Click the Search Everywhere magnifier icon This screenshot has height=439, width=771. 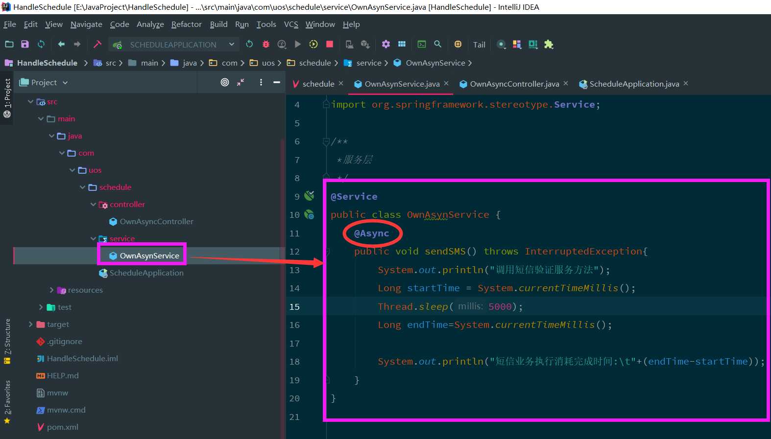pyautogui.click(x=438, y=44)
